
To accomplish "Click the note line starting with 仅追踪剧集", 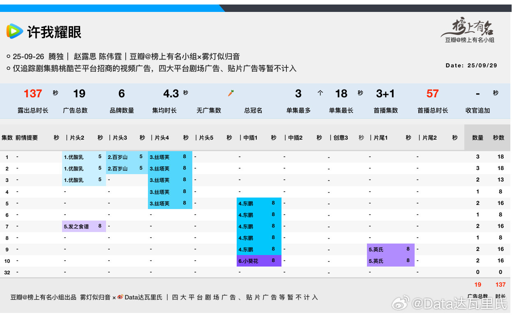I will coord(155,68).
